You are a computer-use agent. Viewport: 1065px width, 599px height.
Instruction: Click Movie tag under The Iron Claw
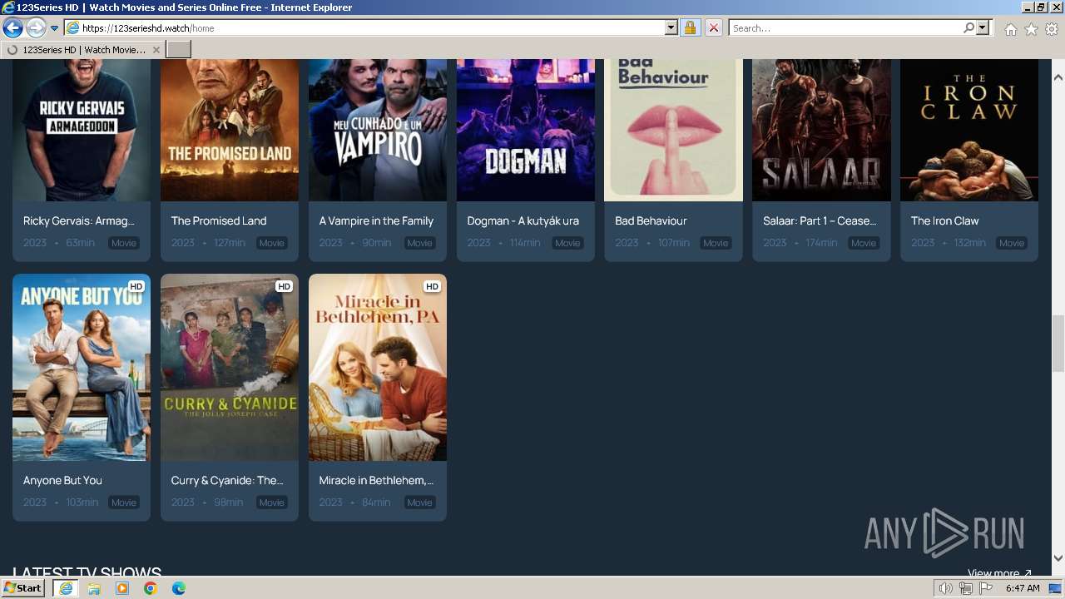pyautogui.click(x=1012, y=243)
